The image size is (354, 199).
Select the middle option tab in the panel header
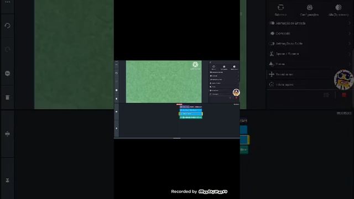coord(224,67)
